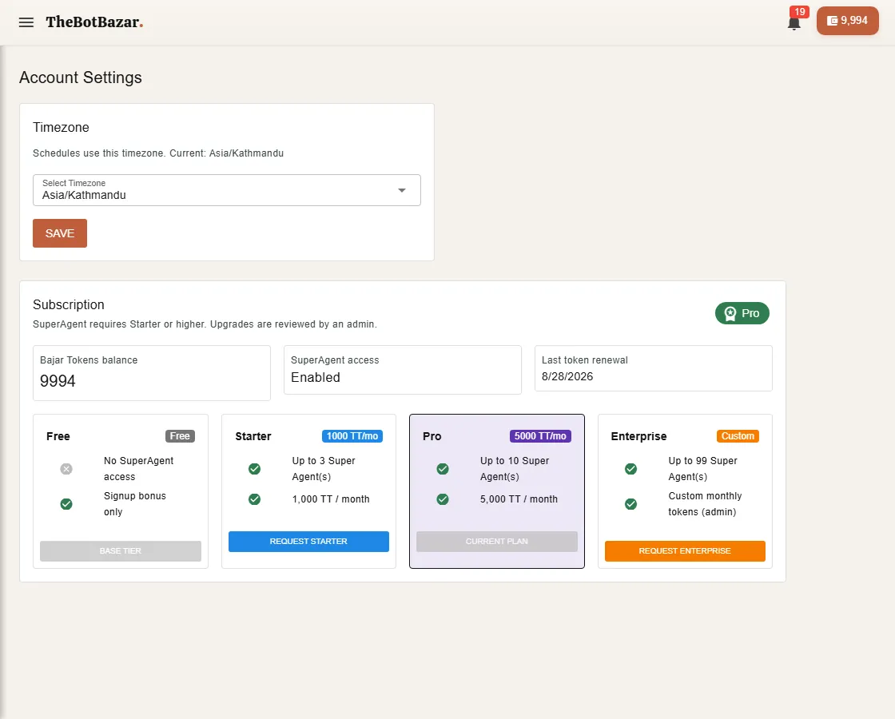The width and height of the screenshot is (895, 719).
Task: Open the hamburger navigation menu
Action: pyautogui.click(x=26, y=22)
